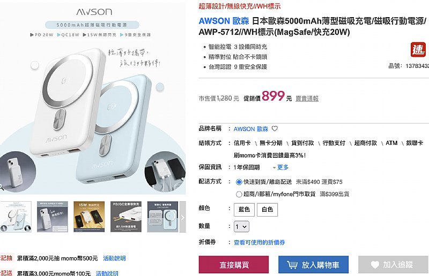The width and height of the screenshot is (429, 276).
Task: Click the shopping cart icon on 放入購物車
Action: point(292,265)
